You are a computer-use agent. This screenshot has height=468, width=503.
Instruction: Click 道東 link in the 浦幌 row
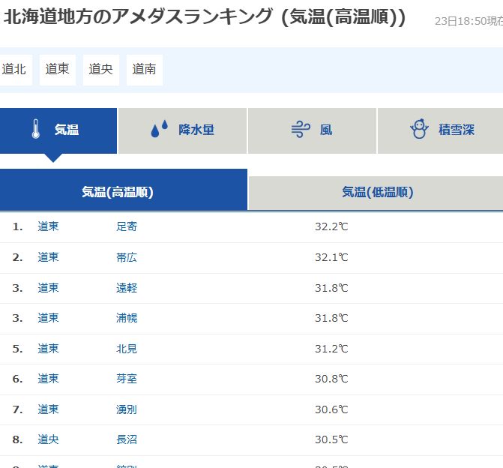click(x=48, y=318)
